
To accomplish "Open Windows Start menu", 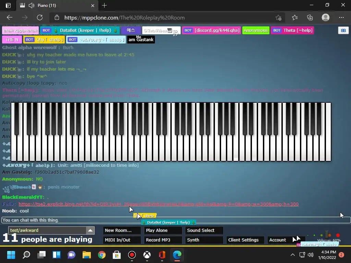I will coord(11,255).
